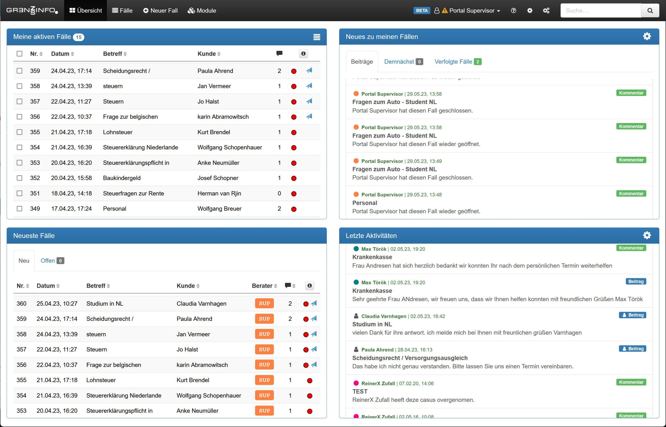The width and height of the screenshot is (666, 427).
Task: Click SUP badge for case 360
Action: coord(264,303)
